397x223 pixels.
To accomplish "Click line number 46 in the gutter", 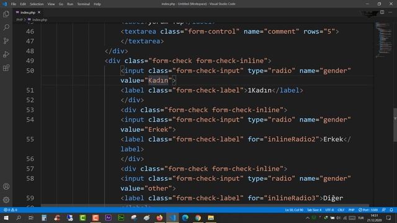I will click(30, 32).
